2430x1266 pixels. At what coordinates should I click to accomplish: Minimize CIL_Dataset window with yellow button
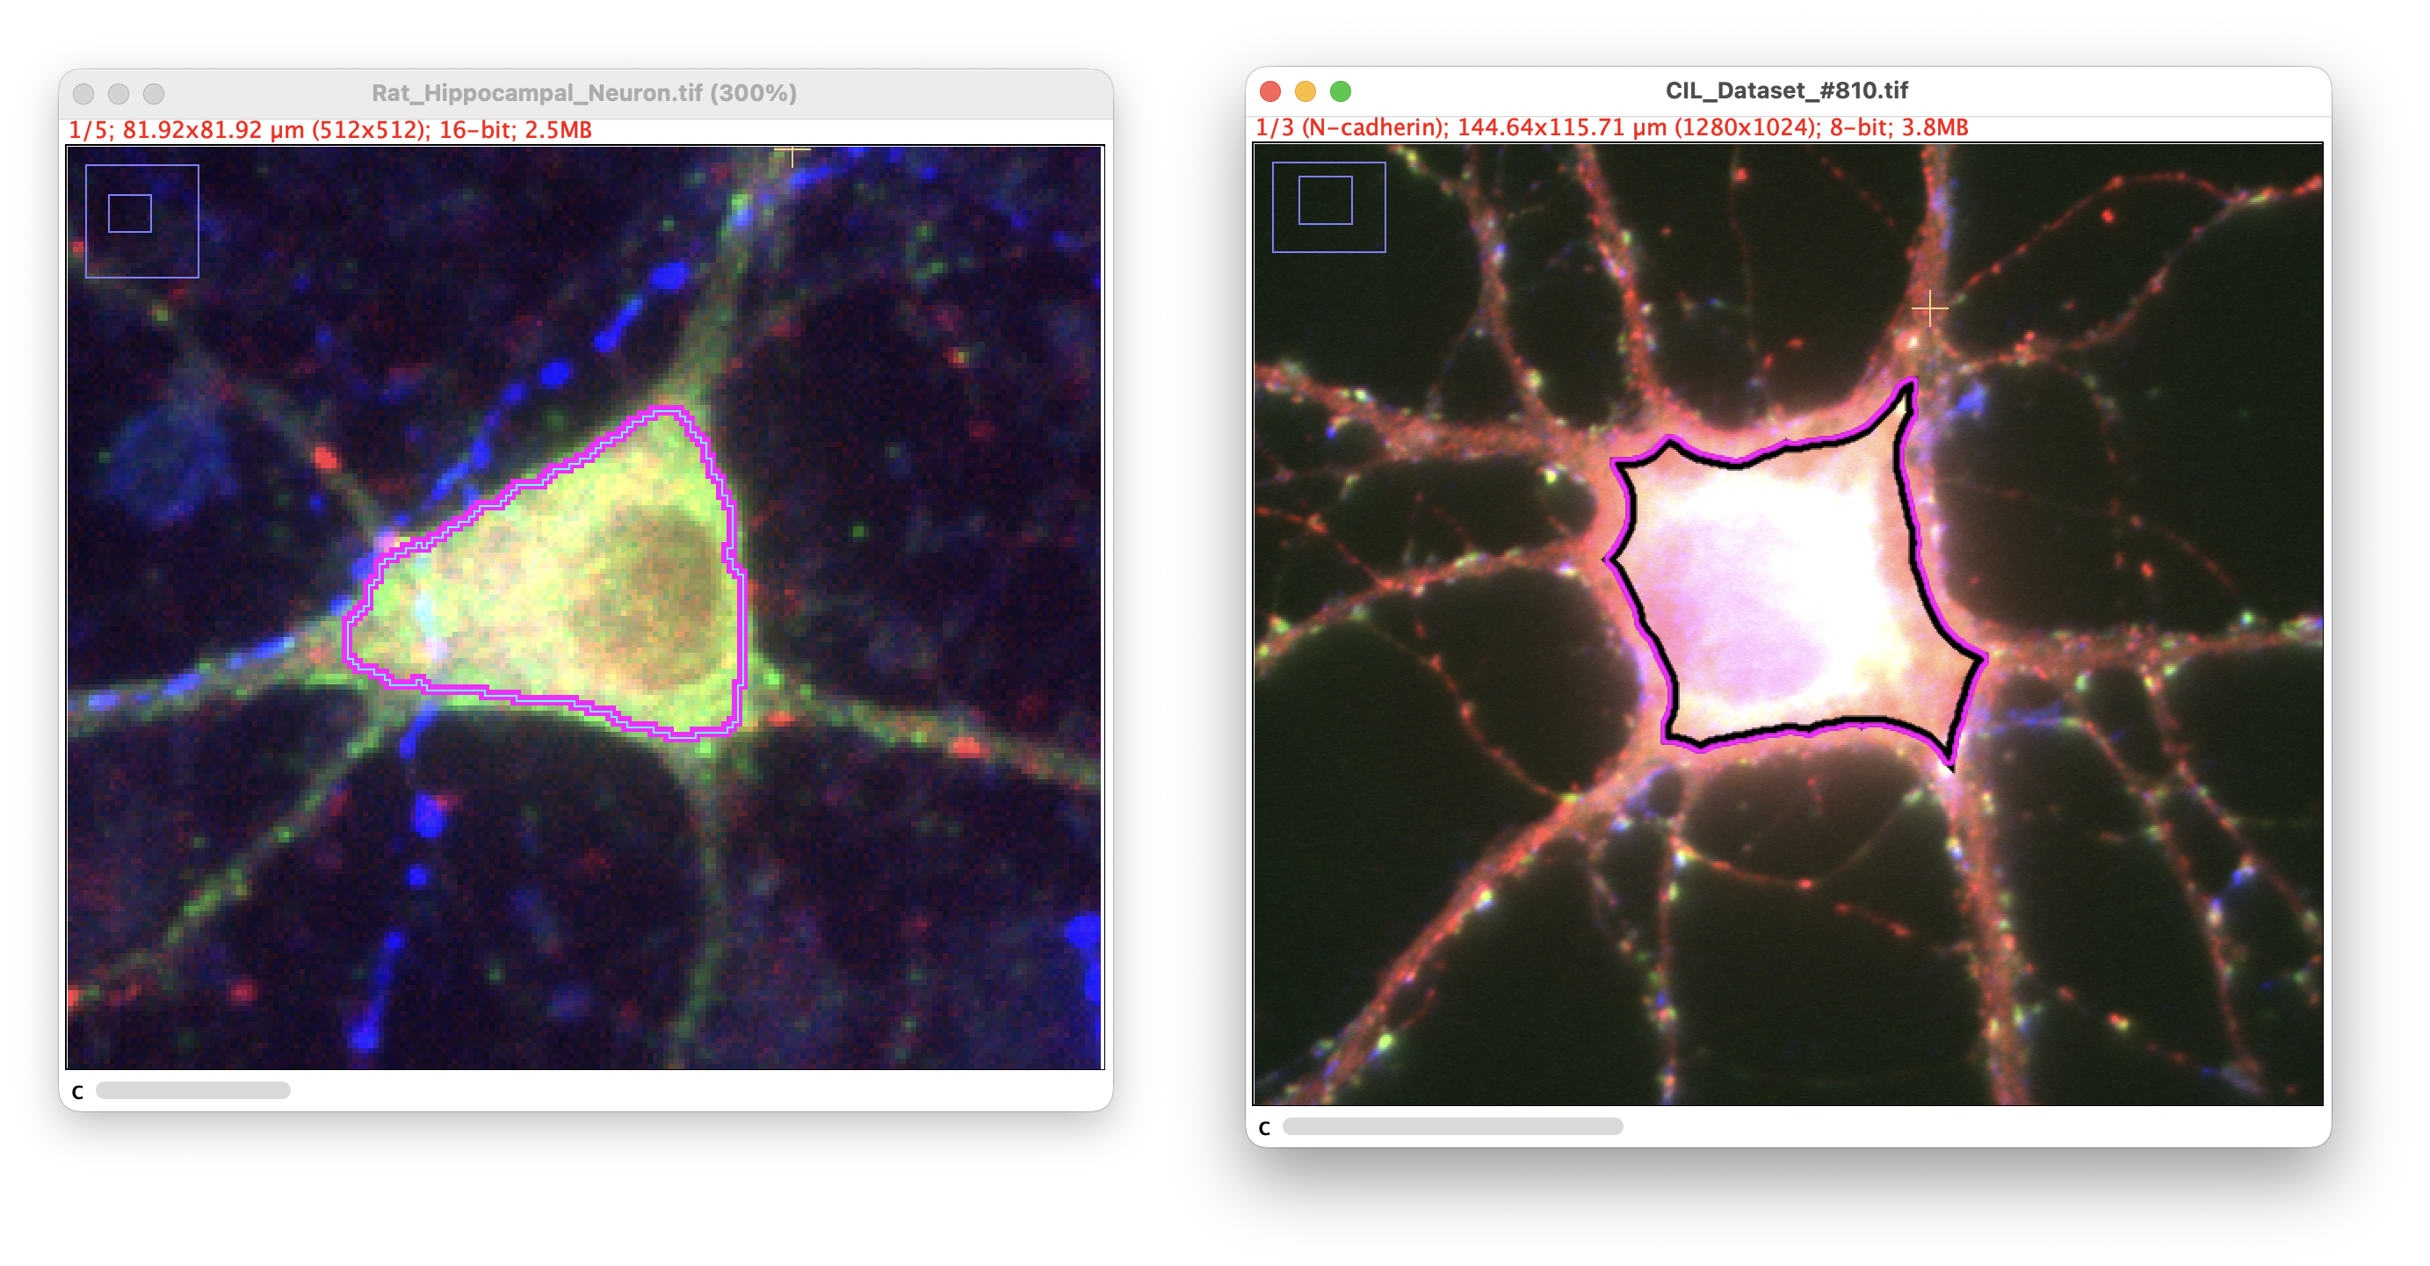coord(1305,91)
